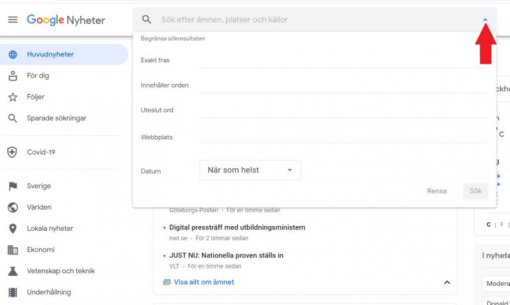Open the hamburger main menu
Screen dimensions: 510x305
coord(13,20)
